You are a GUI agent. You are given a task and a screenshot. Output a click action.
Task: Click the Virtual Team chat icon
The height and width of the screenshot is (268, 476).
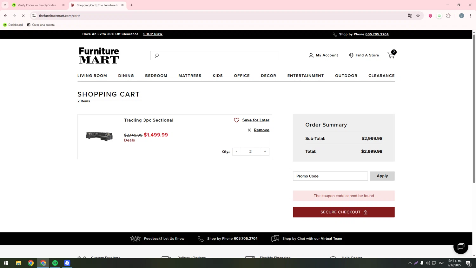click(275, 238)
